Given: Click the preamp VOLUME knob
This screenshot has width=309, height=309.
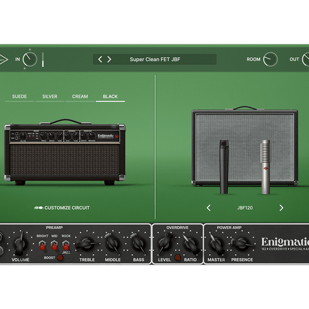Looking at the screenshot, I should 21,244.
